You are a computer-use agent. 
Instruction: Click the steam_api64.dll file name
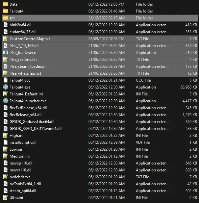[x=23, y=191]
